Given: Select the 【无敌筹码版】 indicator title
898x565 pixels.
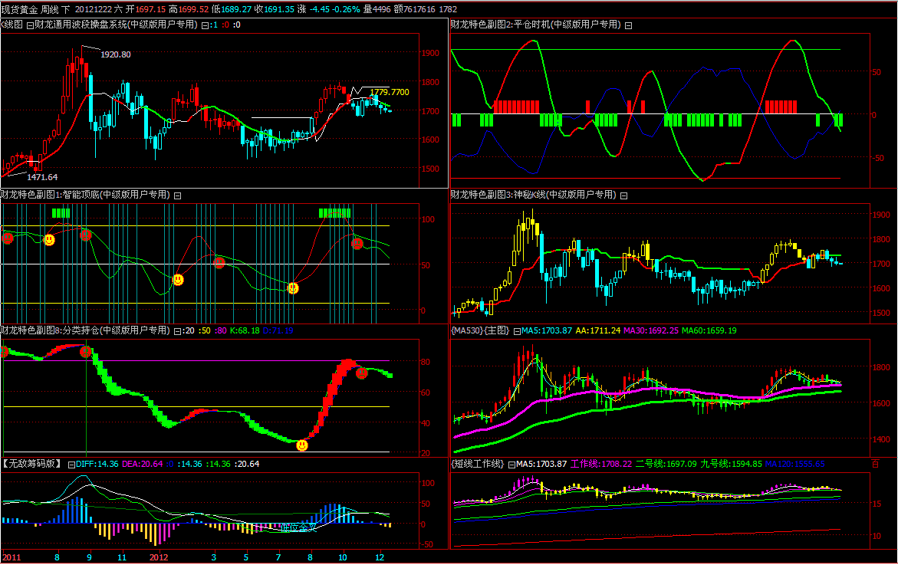Looking at the screenshot, I should pyautogui.click(x=31, y=464).
